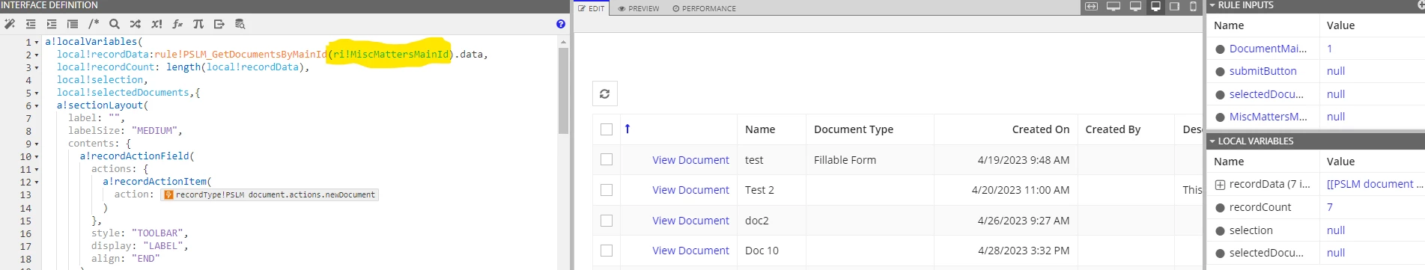Click the scroll-up arrow of the code editor

coord(563,42)
